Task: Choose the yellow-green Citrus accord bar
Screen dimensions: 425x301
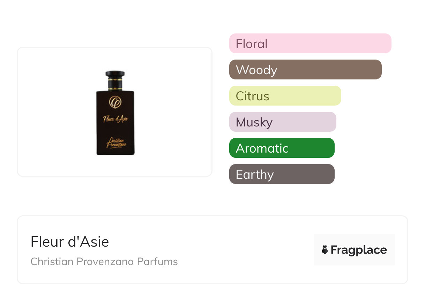Action: click(x=285, y=96)
